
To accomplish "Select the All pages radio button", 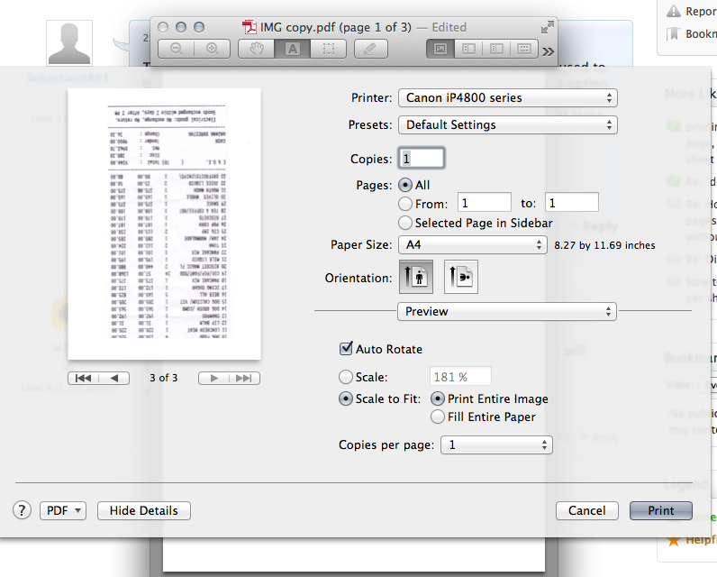I will [405, 186].
